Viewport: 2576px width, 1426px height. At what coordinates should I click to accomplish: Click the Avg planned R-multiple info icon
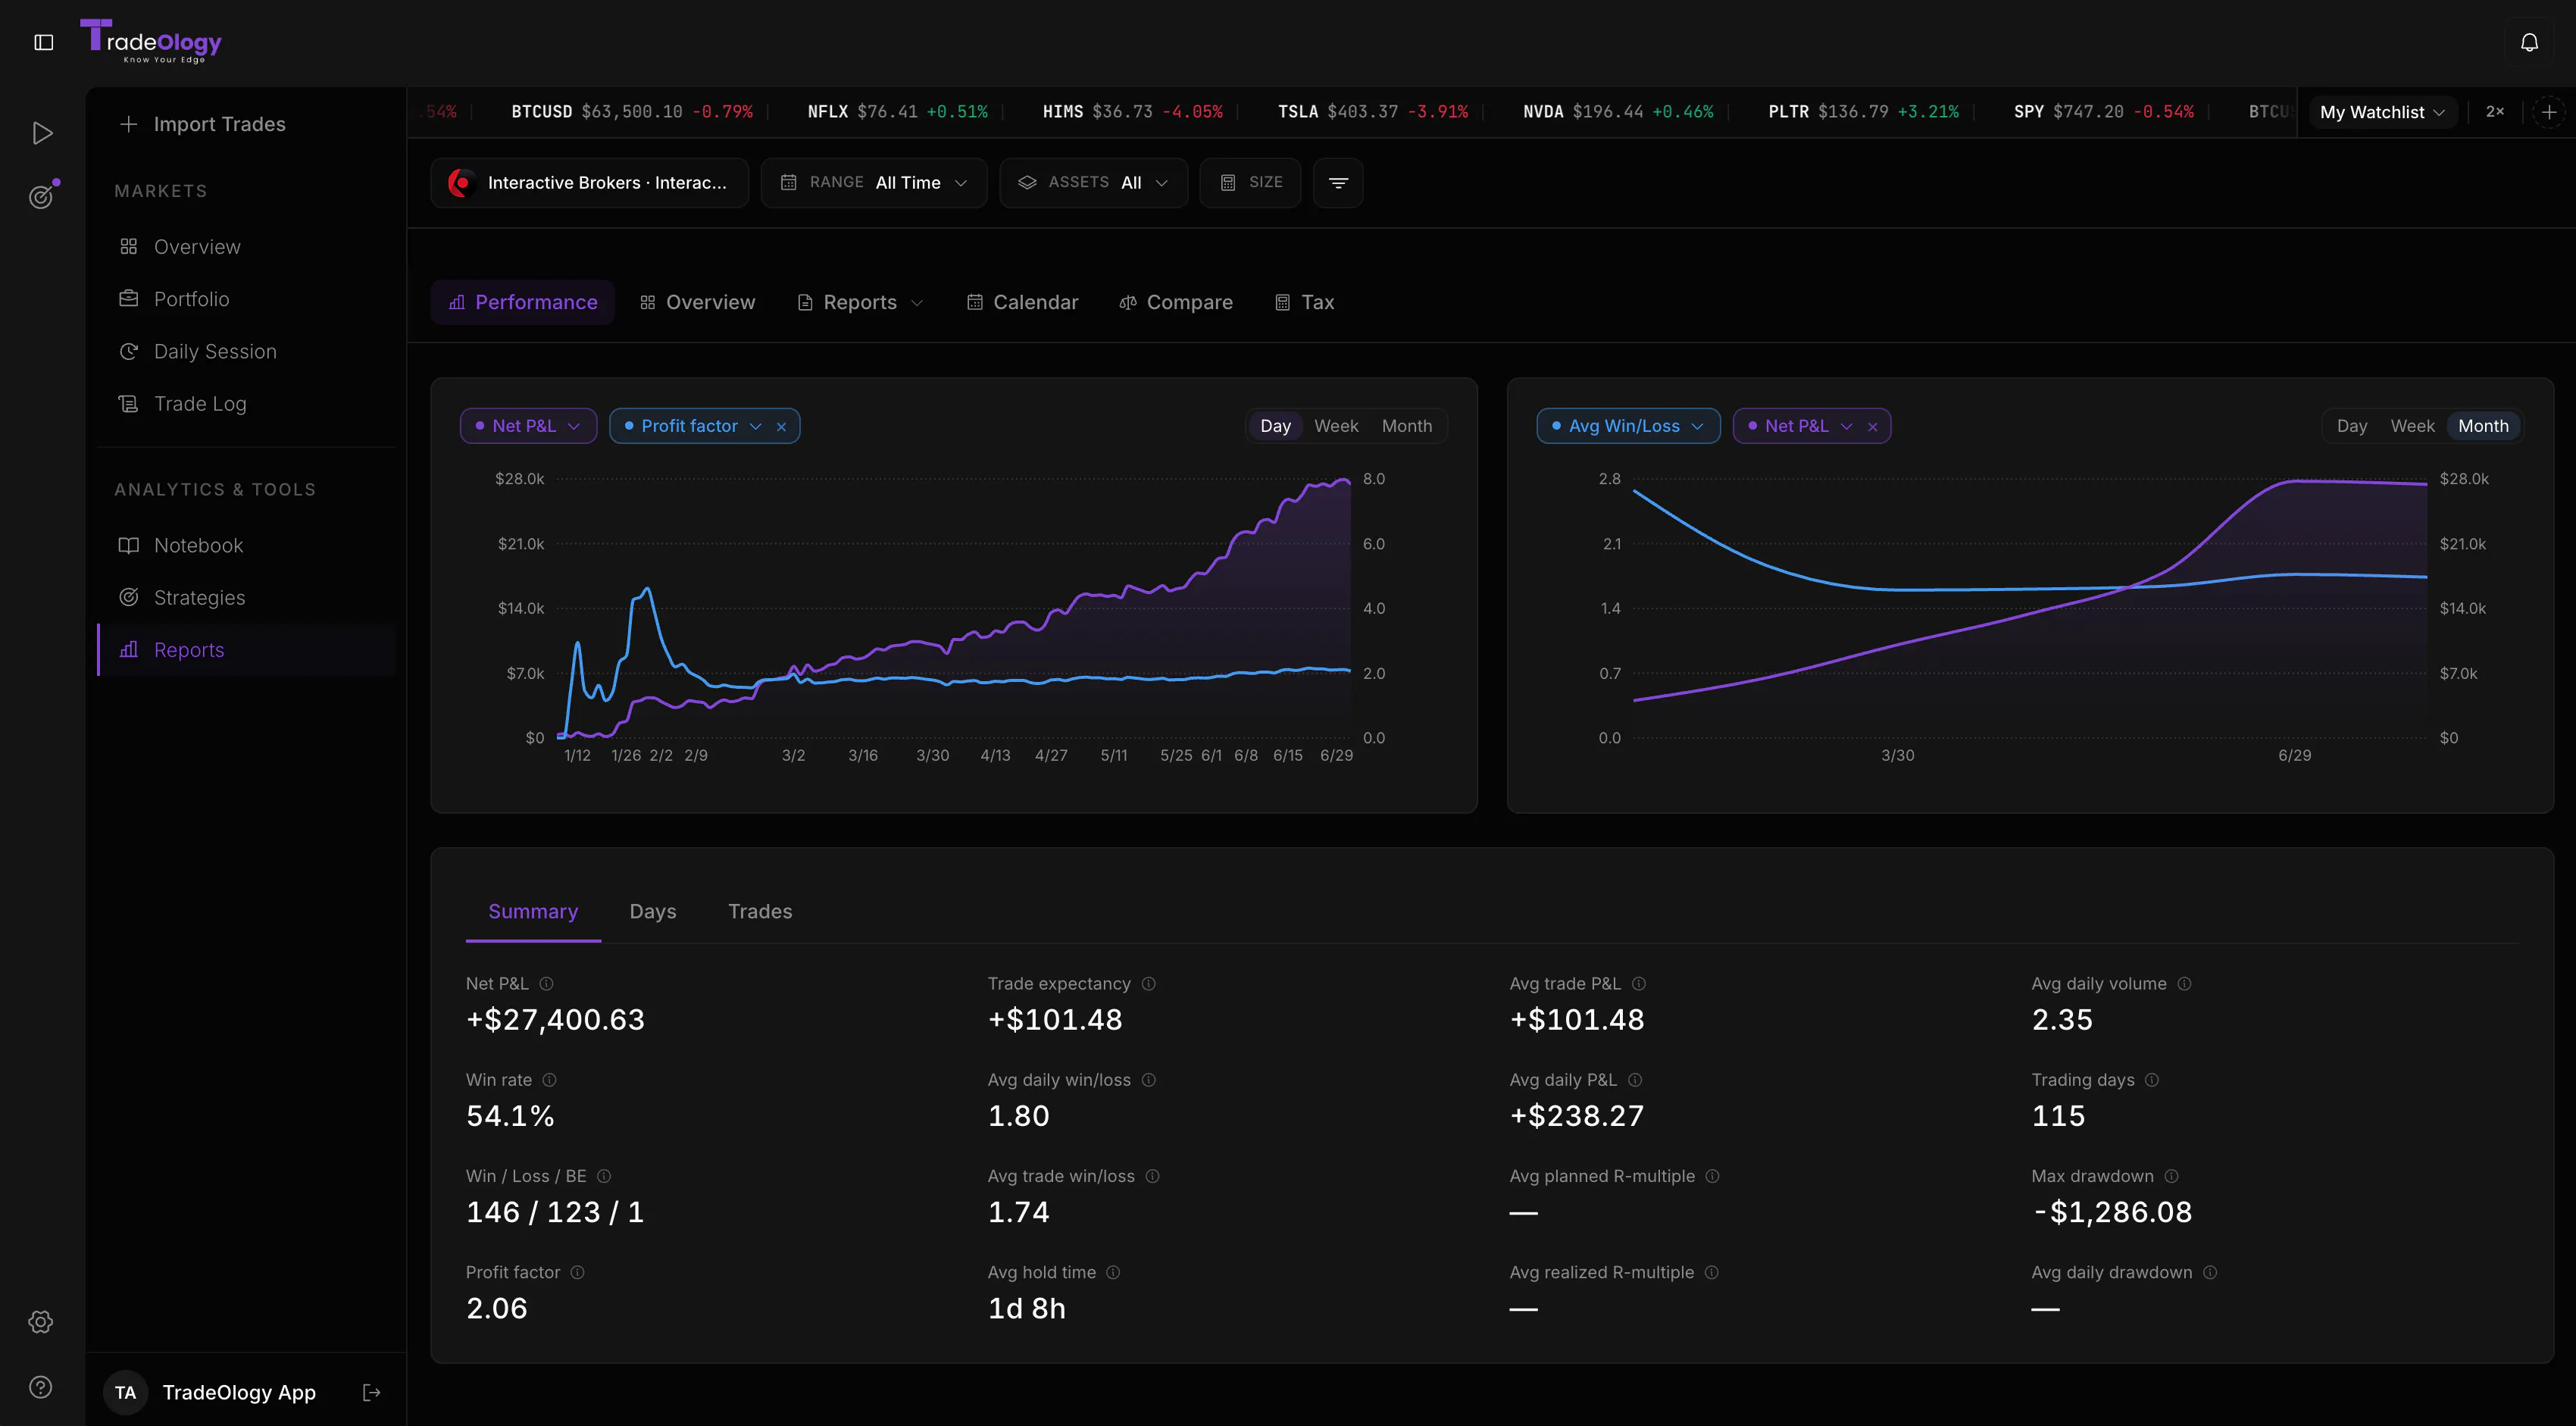pyautogui.click(x=1712, y=1176)
